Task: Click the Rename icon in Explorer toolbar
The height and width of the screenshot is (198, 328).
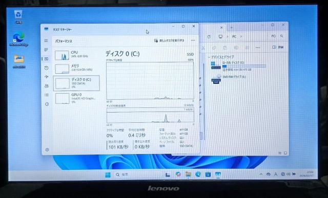Action: pyautogui.click(x=236, y=48)
